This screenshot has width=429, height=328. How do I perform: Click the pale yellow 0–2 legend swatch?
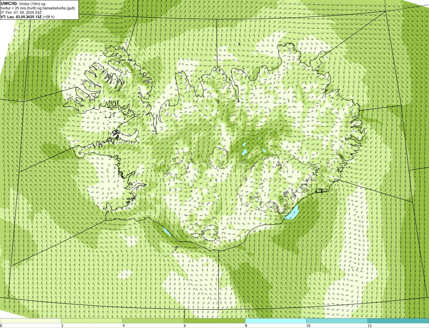point(31,321)
